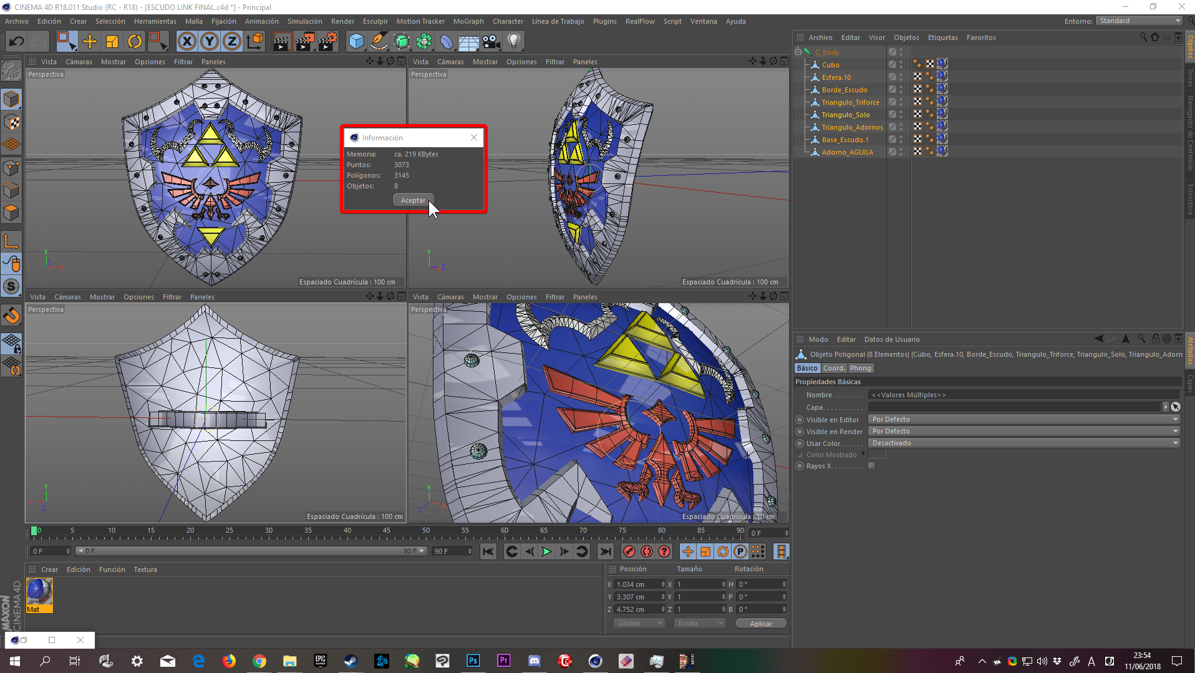Image resolution: width=1195 pixels, height=673 pixels.
Task: Open the MoGraph menu
Action: pyautogui.click(x=468, y=21)
